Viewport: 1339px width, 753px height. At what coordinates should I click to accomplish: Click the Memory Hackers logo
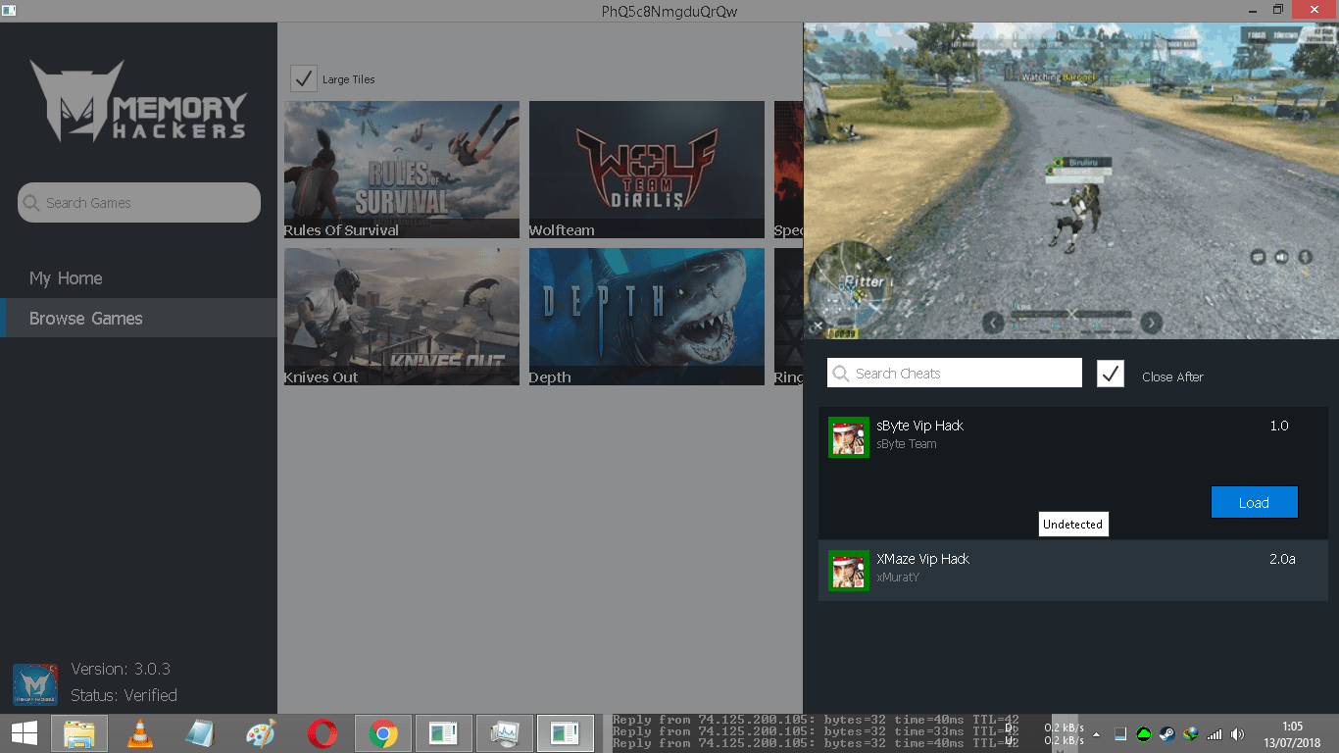tap(138, 101)
